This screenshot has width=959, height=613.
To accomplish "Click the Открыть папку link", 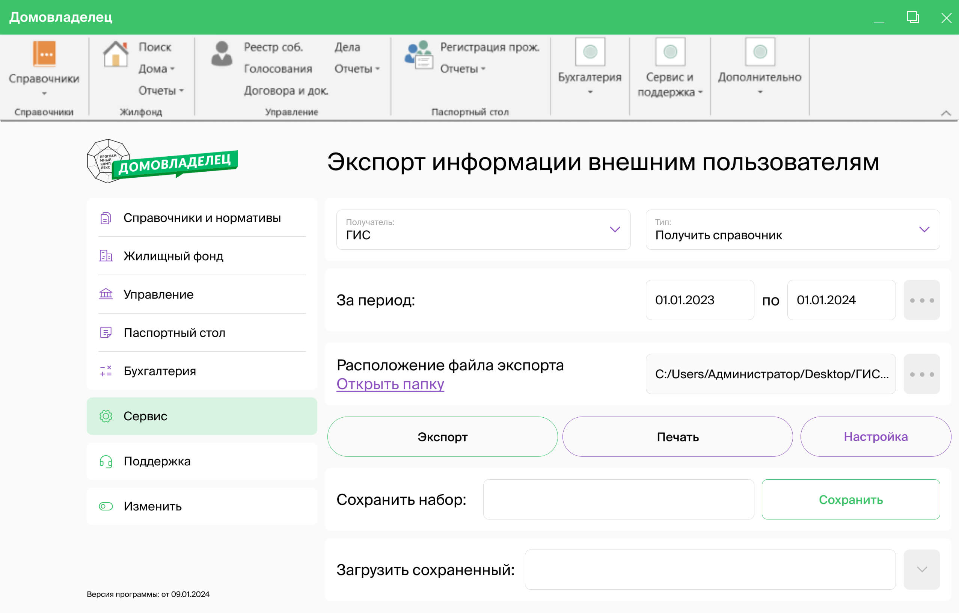I will [390, 384].
